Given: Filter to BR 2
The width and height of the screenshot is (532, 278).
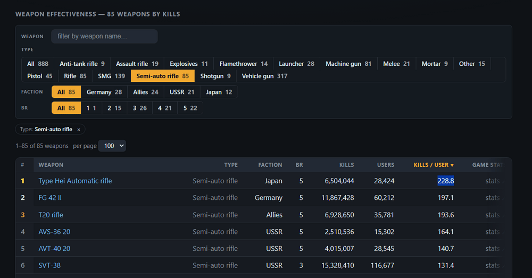Looking at the screenshot, I should click(x=114, y=108).
